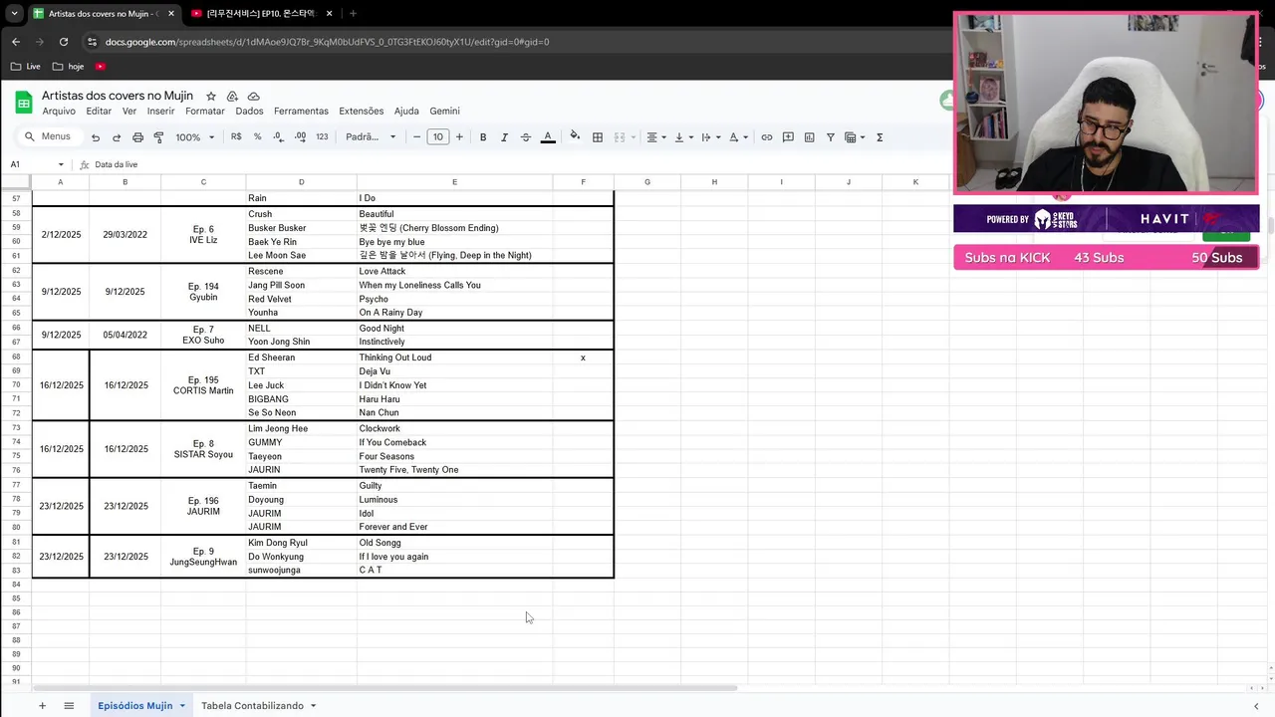The image size is (1275, 717).
Task: Increase decimal places
Action: tap(300, 137)
